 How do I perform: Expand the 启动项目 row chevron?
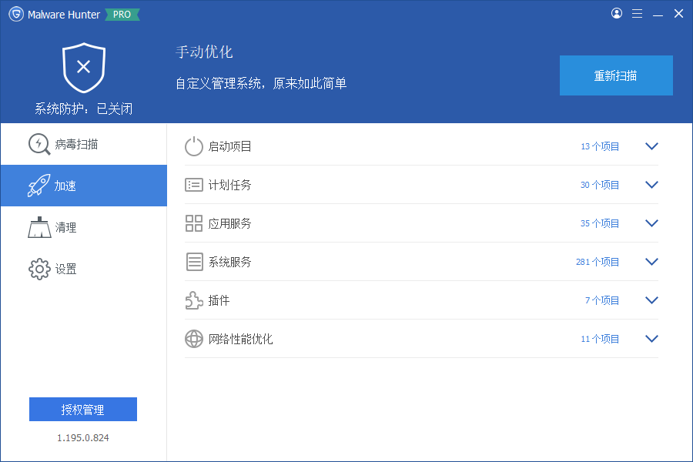(651, 146)
